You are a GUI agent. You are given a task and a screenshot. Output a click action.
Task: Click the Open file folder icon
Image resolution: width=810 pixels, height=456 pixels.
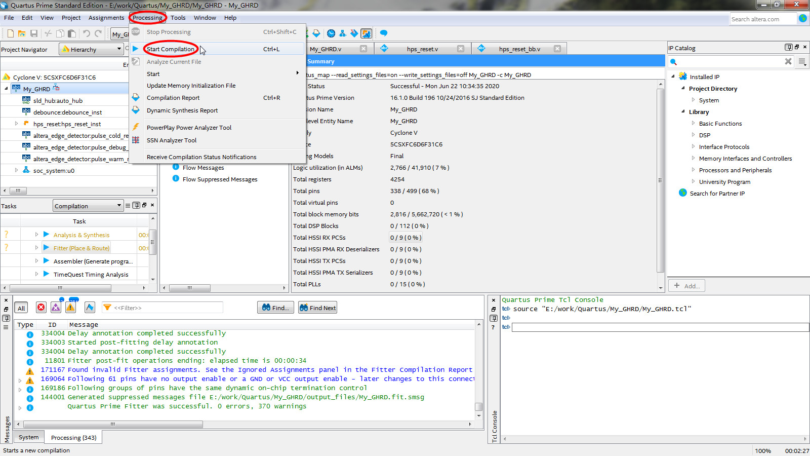[x=22, y=33]
